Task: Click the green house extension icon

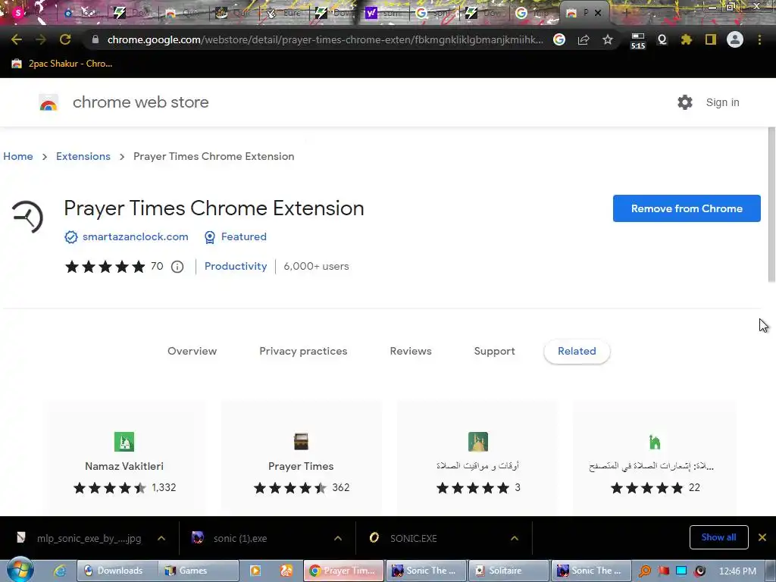Action: [x=655, y=442]
